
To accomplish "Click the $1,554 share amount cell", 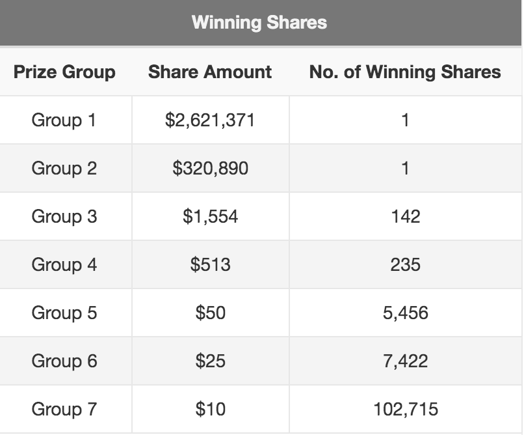I will 210,216.
